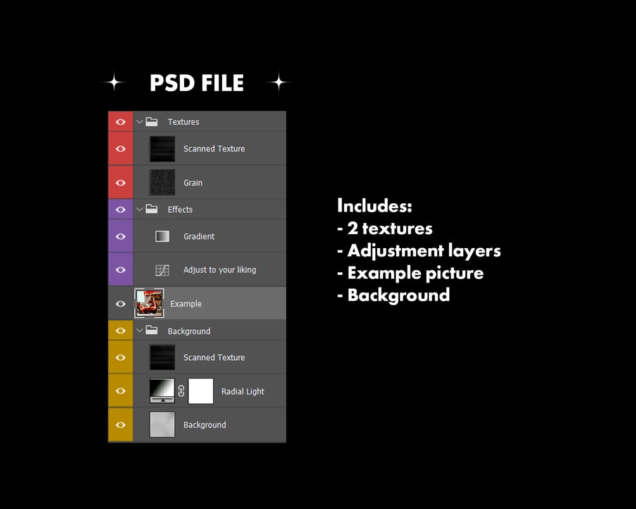Click the Effects folder icon
This screenshot has width=636, height=509.
[152, 209]
